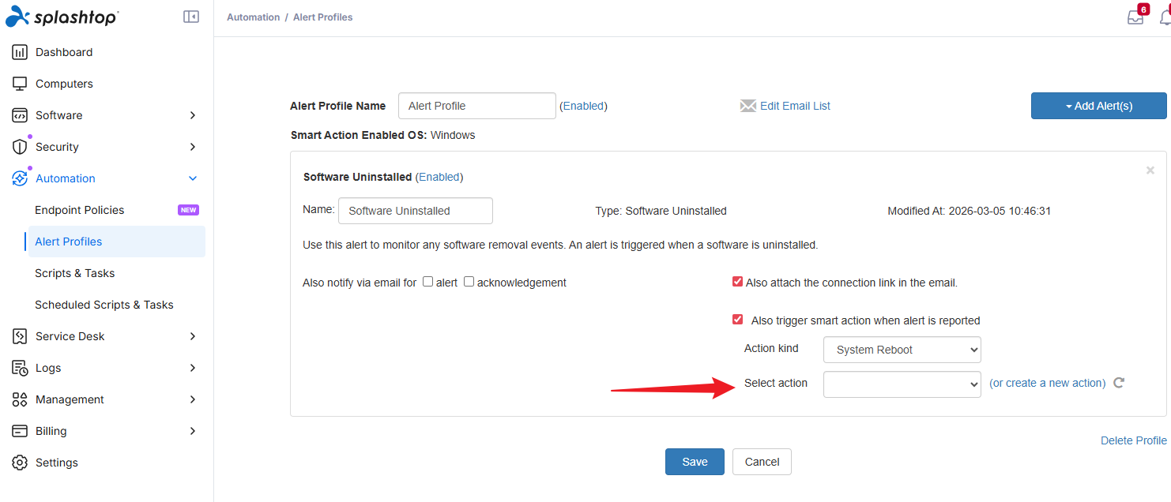Image resolution: width=1171 pixels, height=502 pixels.
Task: Uncheck trigger smart action when alert reported
Action: [737, 320]
